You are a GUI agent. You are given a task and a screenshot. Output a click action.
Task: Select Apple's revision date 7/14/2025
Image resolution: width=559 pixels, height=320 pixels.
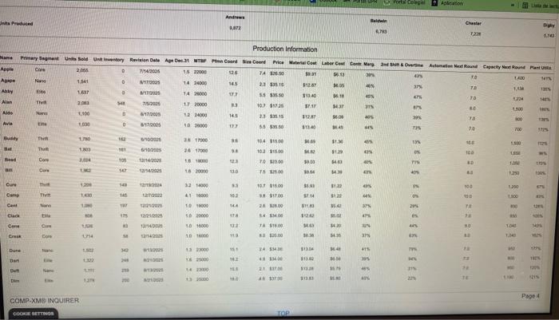pos(150,71)
